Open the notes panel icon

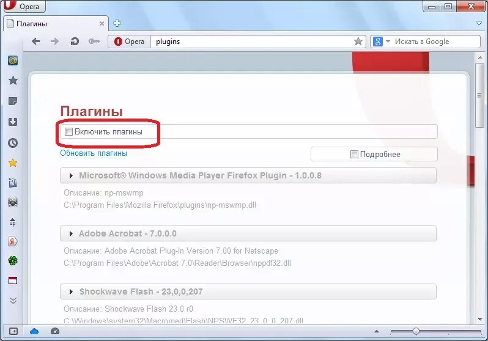(x=13, y=101)
